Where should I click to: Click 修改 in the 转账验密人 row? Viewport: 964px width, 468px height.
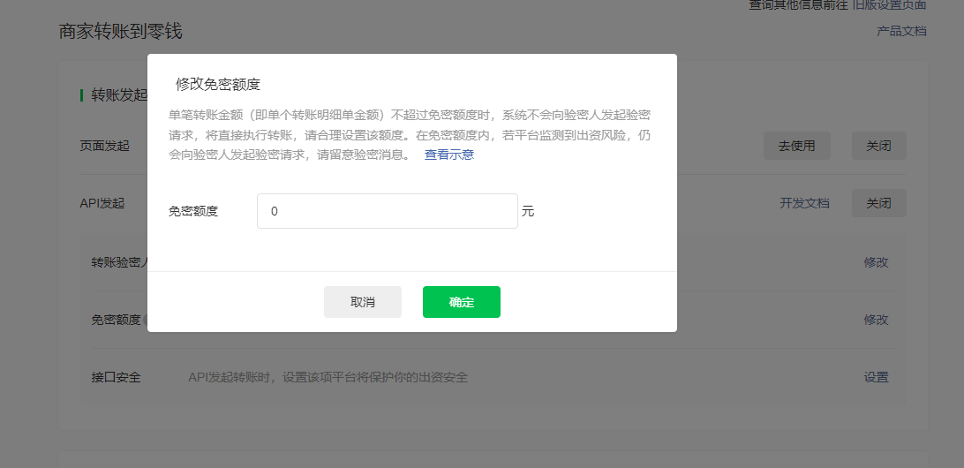pos(876,262)
